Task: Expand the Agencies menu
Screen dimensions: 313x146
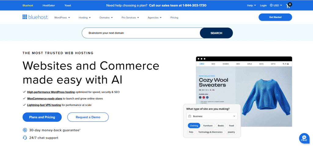Action: point(154,18)
